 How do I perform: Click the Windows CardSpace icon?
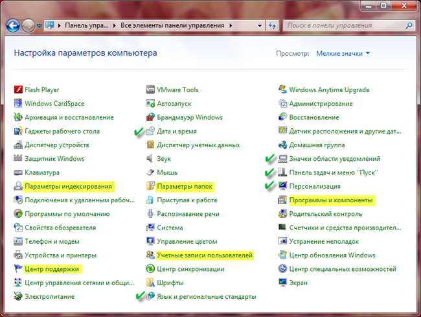[18, 104]
